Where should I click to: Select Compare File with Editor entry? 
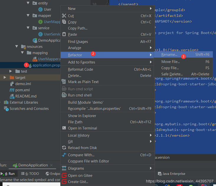tap(108, 161)
